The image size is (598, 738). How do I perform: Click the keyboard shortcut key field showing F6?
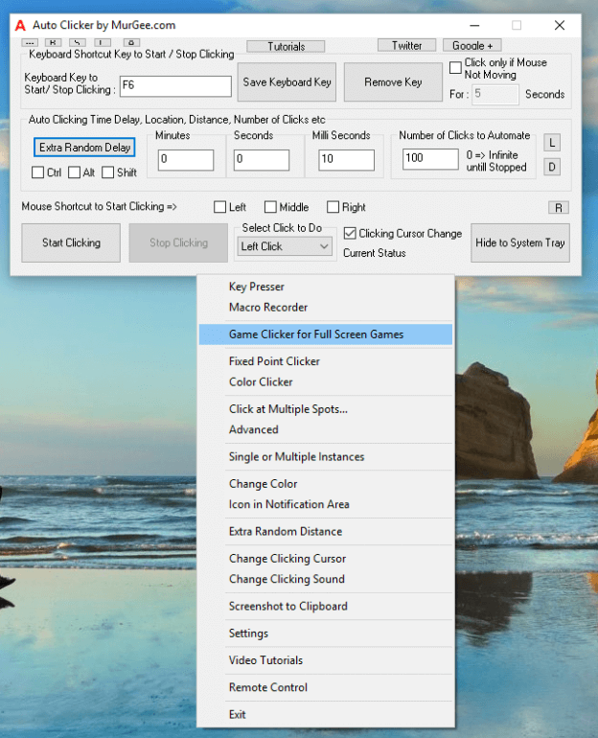(175, 86)
